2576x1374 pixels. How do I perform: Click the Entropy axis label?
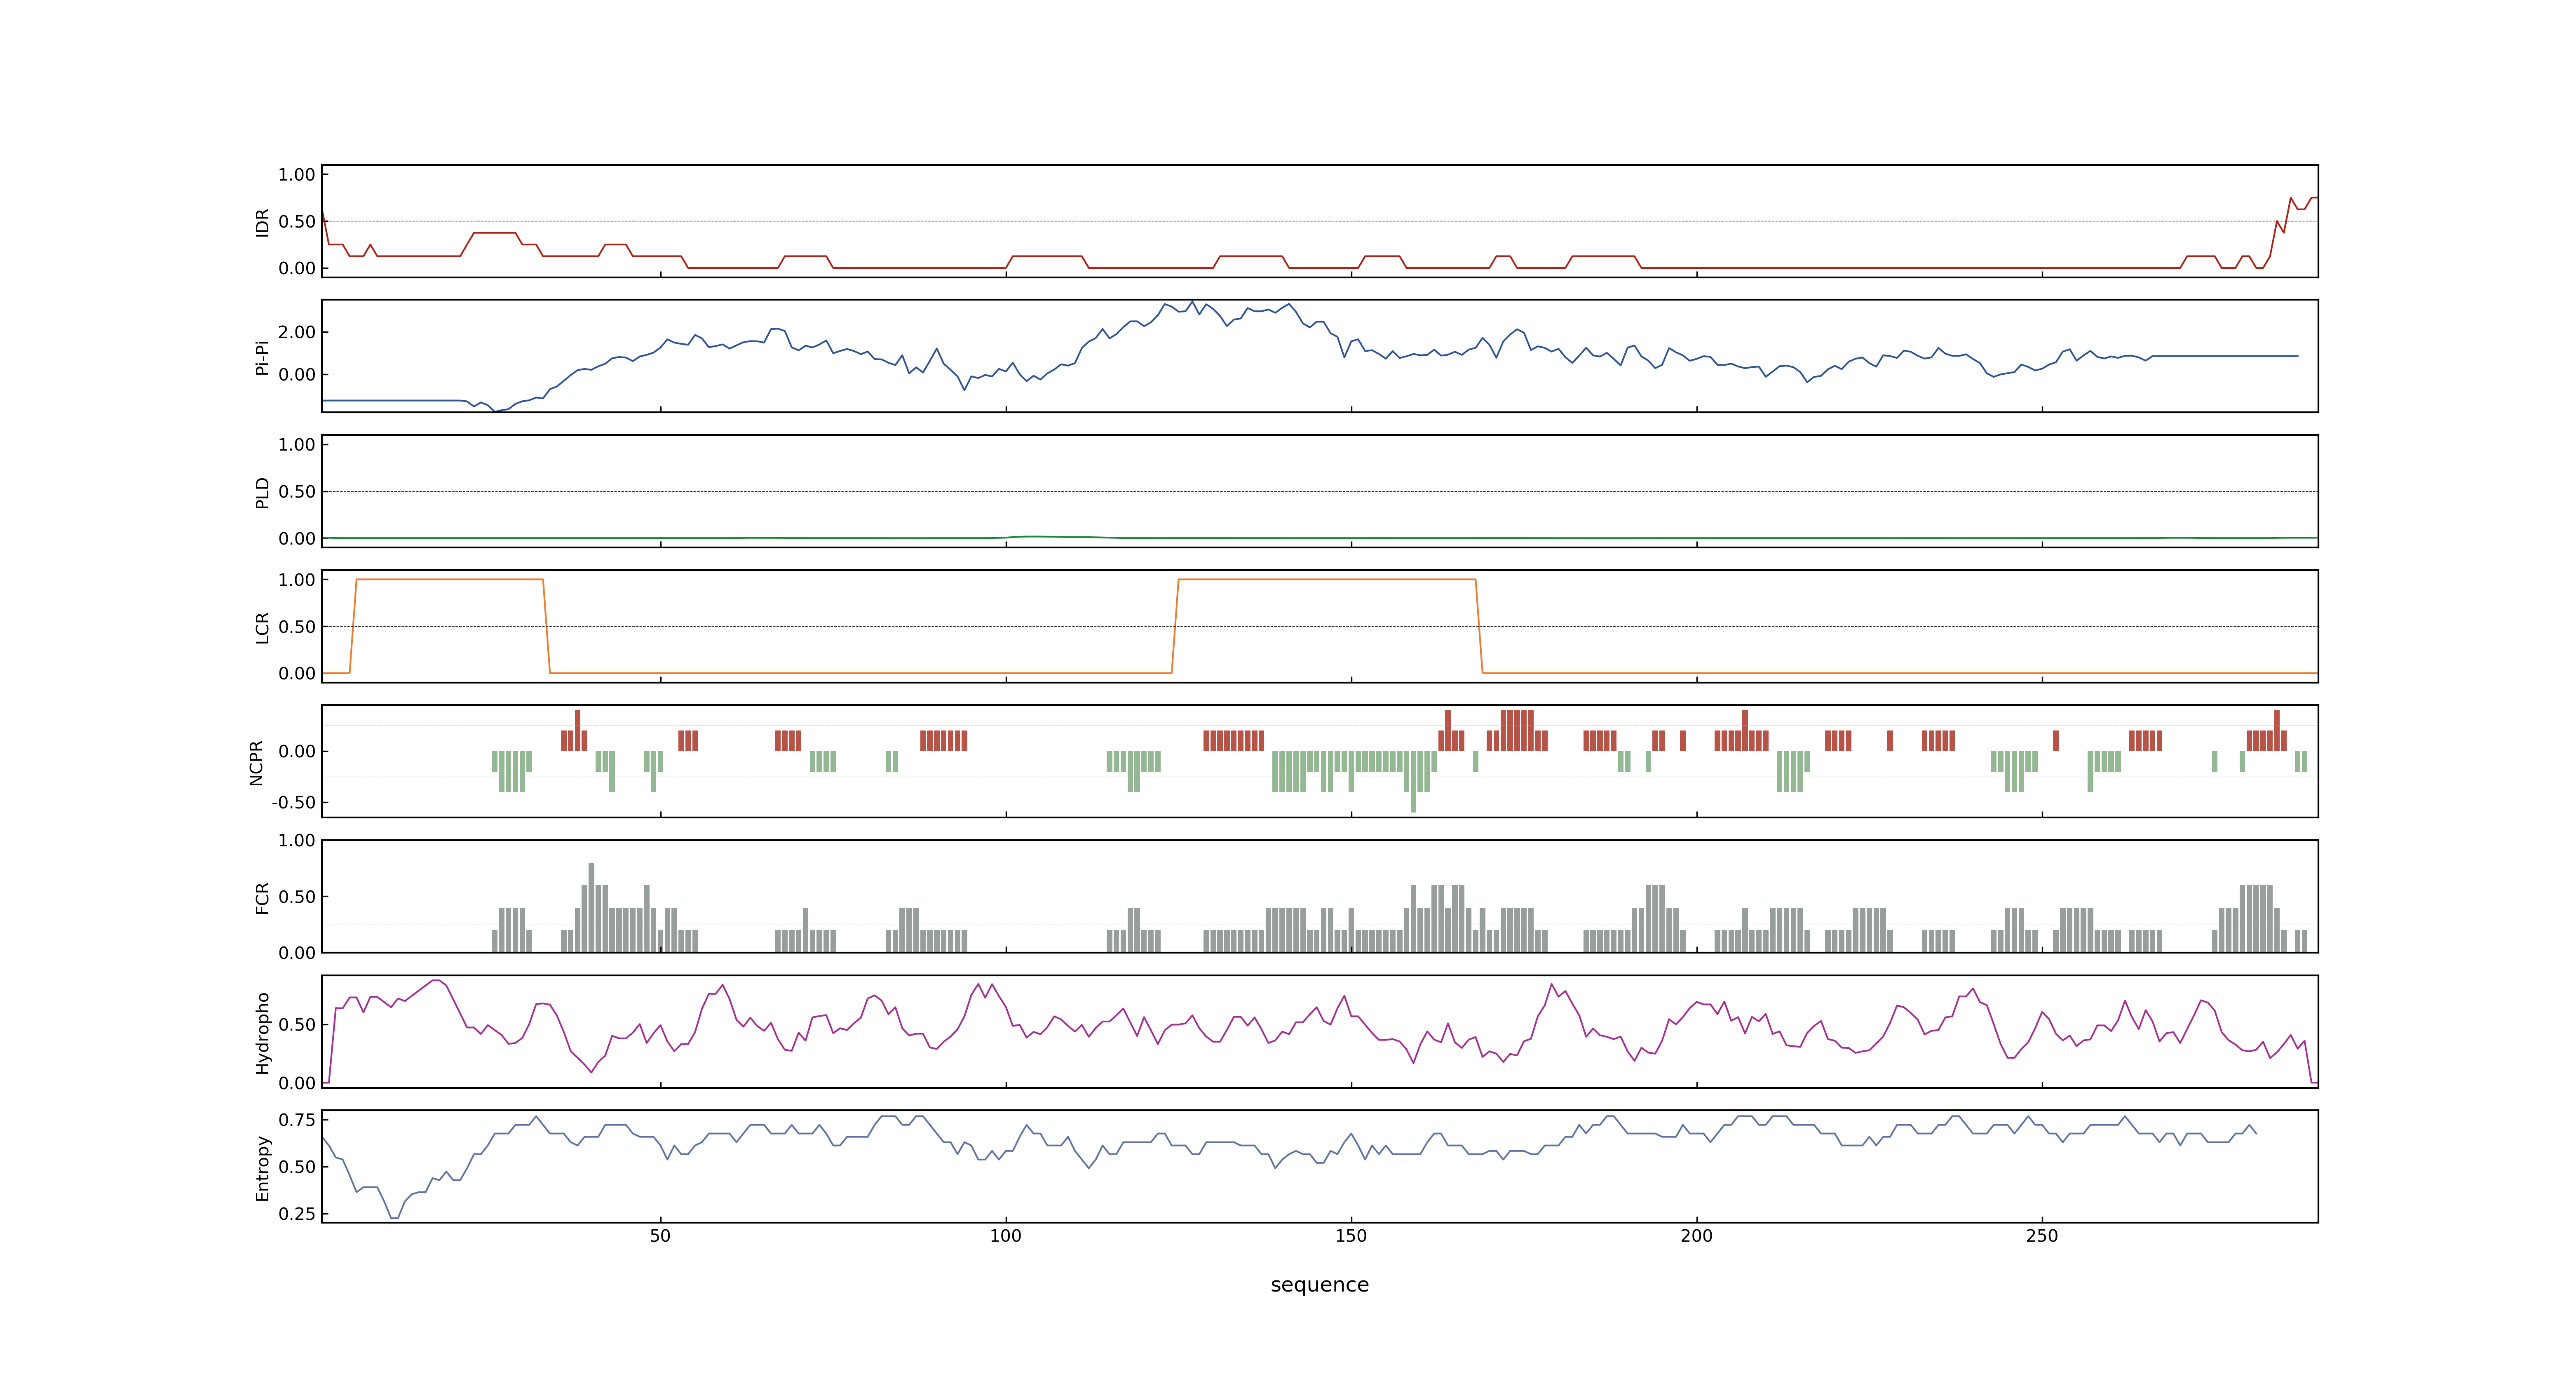coord(263,1167)
